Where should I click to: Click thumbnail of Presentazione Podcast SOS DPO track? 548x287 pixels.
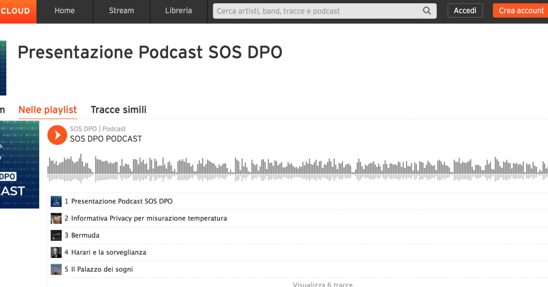(56, 201)
